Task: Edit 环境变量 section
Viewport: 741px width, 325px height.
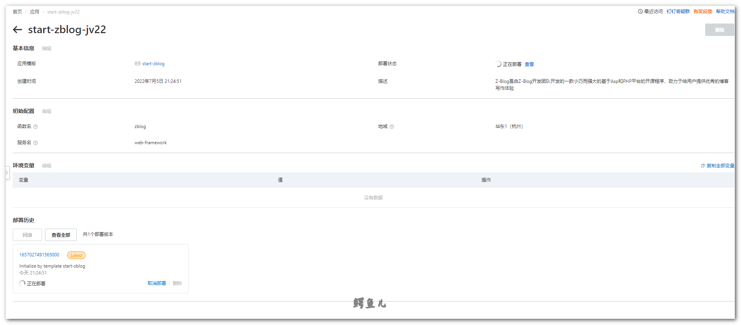Action: (47, 166)
